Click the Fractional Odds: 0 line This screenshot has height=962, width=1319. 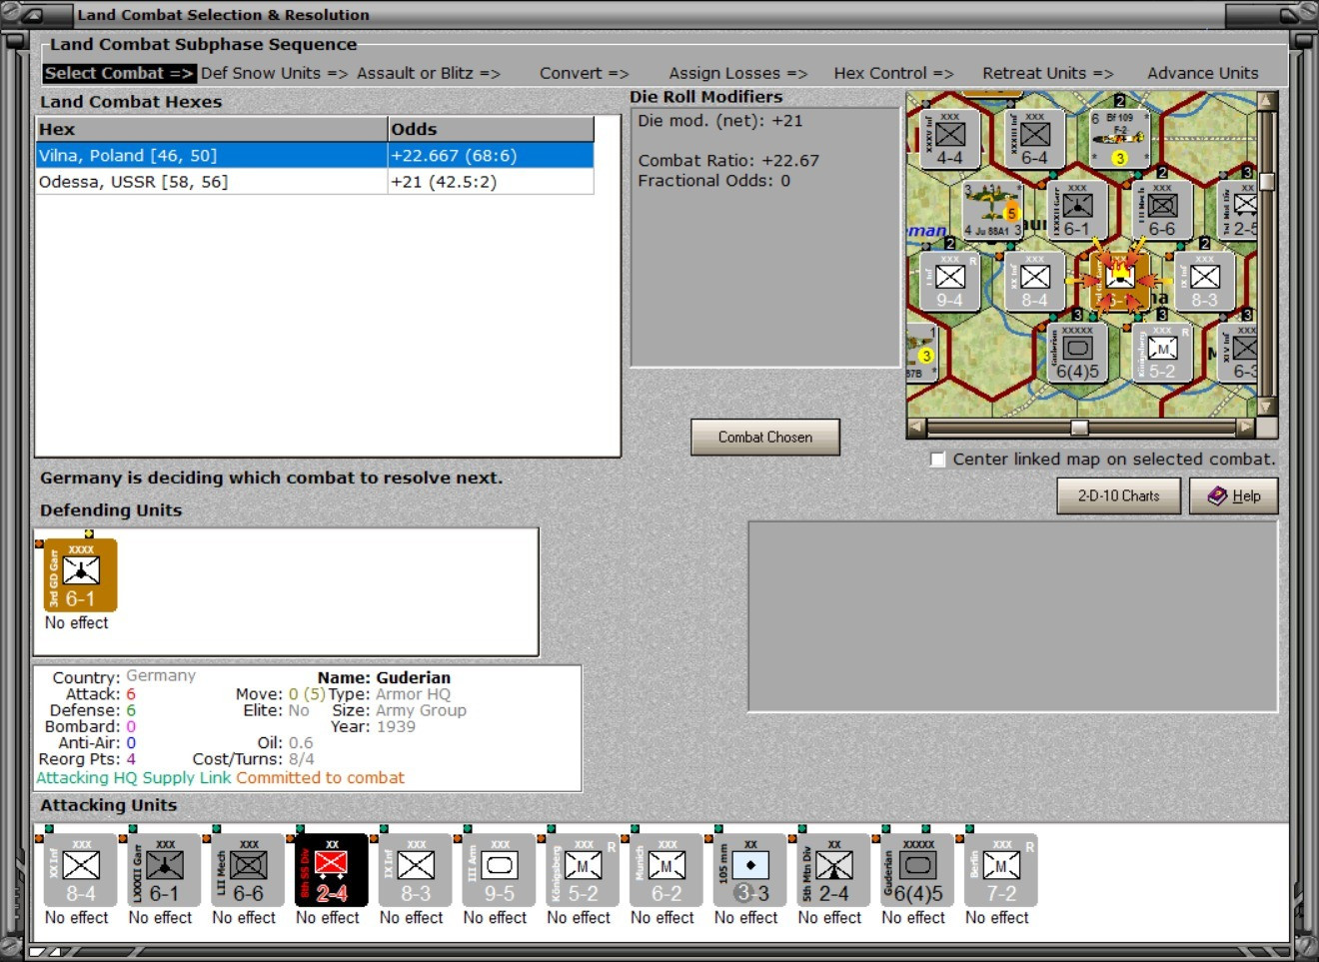(713, 181)
